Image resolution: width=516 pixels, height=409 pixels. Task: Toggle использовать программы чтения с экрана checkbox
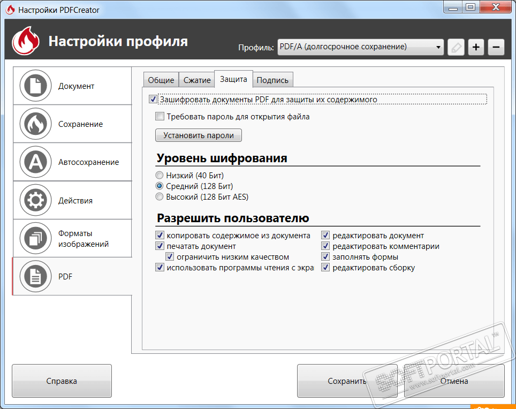tap(160, 267)
